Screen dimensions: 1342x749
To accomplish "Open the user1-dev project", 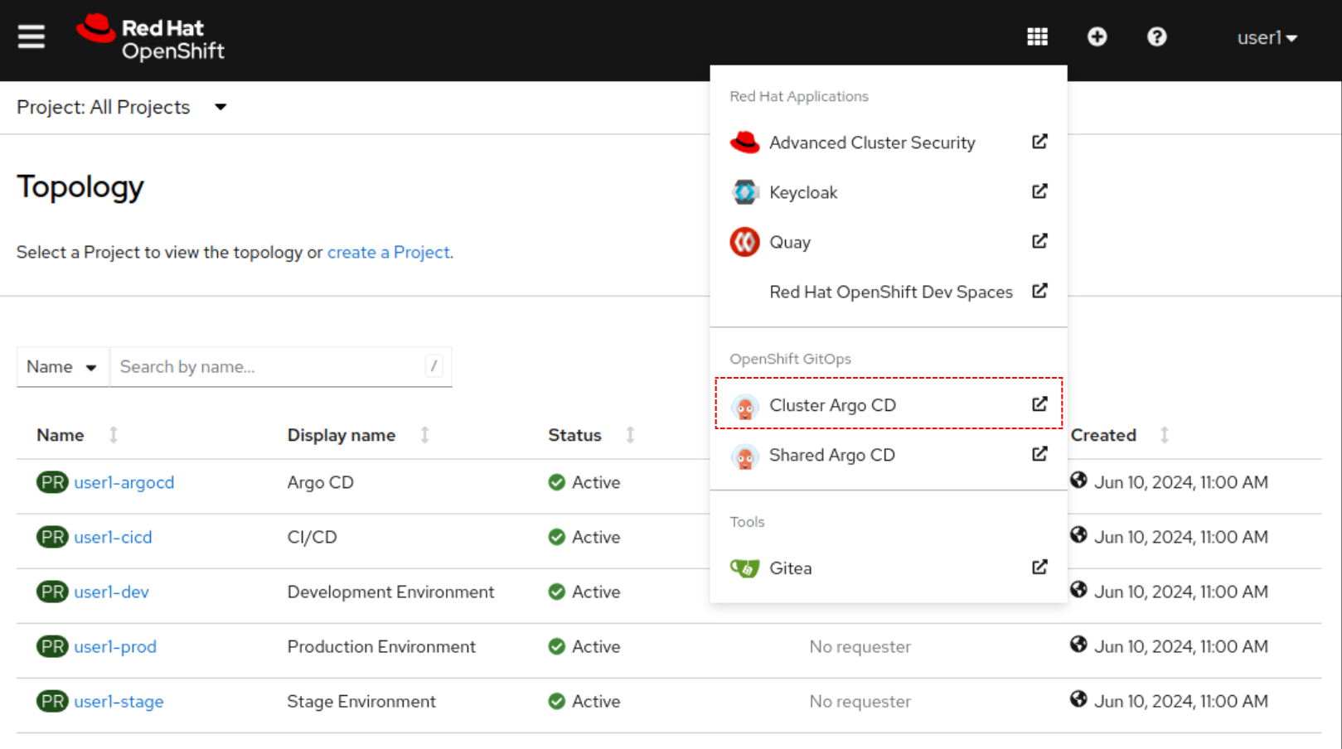I will point(111,592).
